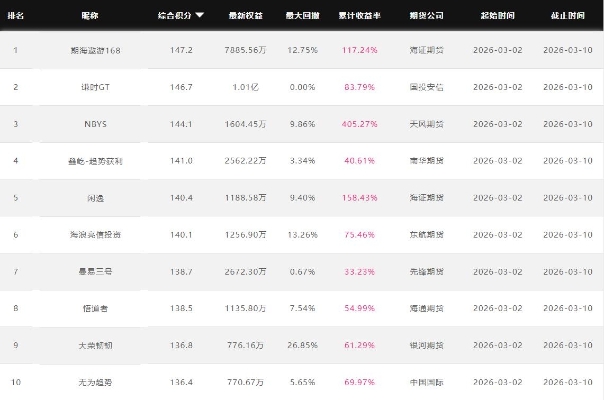Open 鑫屹-趋势获利 trader details
The width and height of the screenshot is (604, 400).
coord(95,161)
